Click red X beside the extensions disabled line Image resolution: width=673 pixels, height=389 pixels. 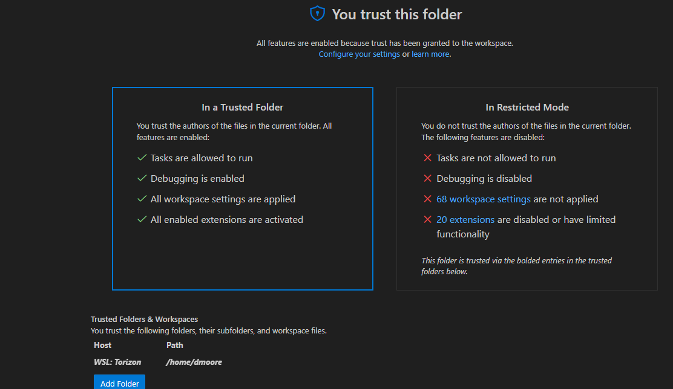pyautogui.click(x=427, y=220)
